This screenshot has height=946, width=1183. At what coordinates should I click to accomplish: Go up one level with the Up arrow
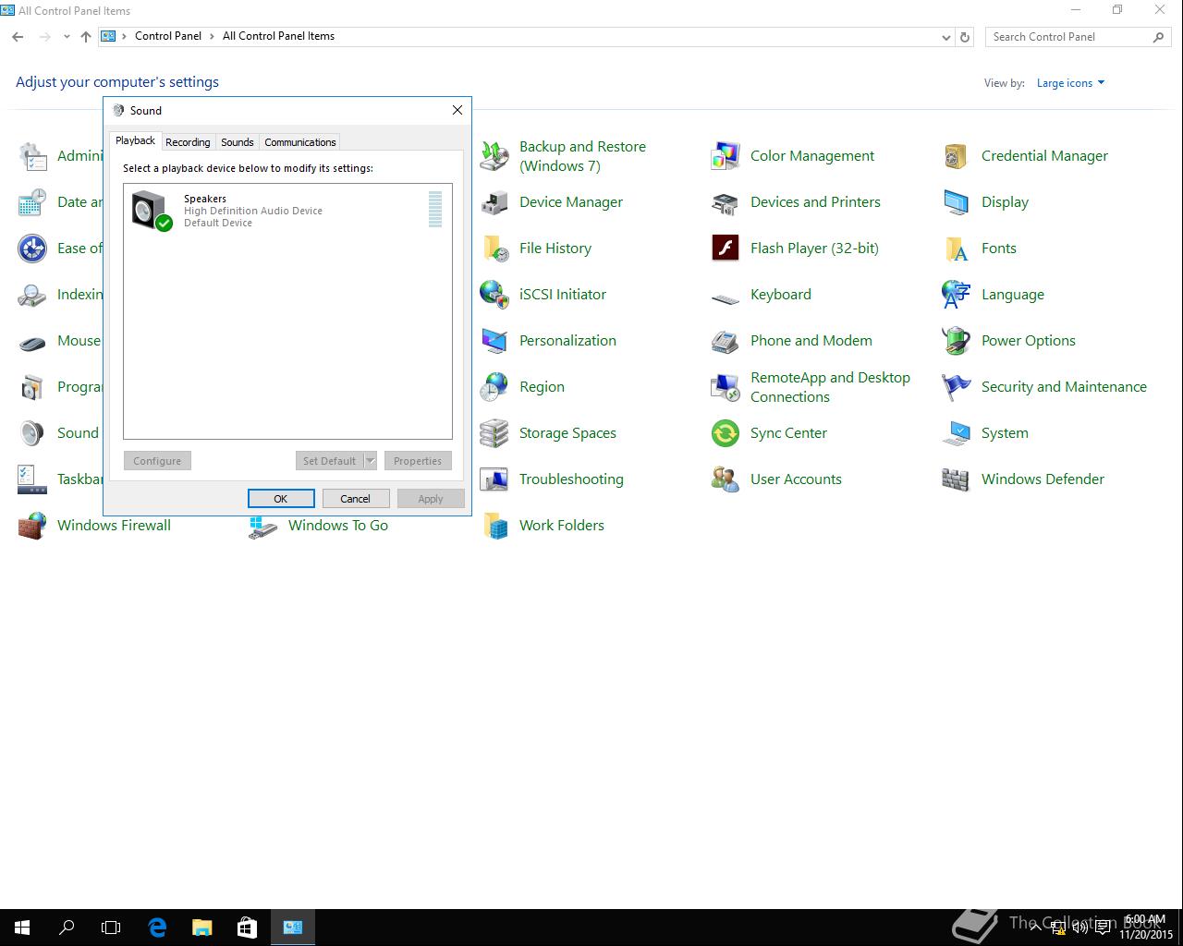pyautogui.click(x=86, y=37)
